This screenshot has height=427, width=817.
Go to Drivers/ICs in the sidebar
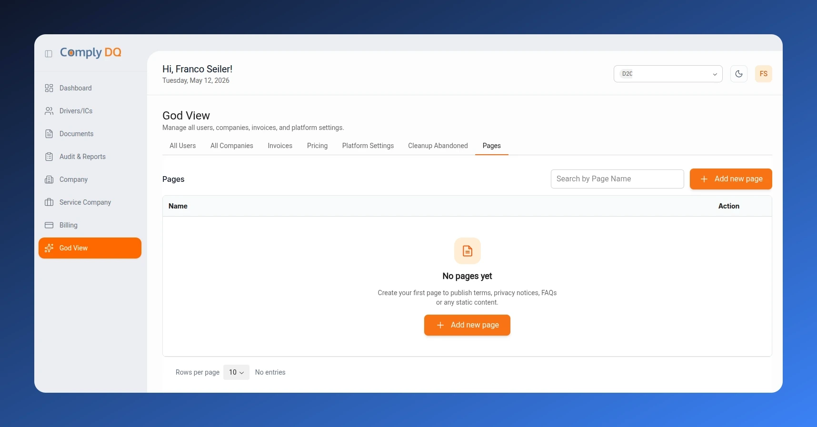click(90, 111)
